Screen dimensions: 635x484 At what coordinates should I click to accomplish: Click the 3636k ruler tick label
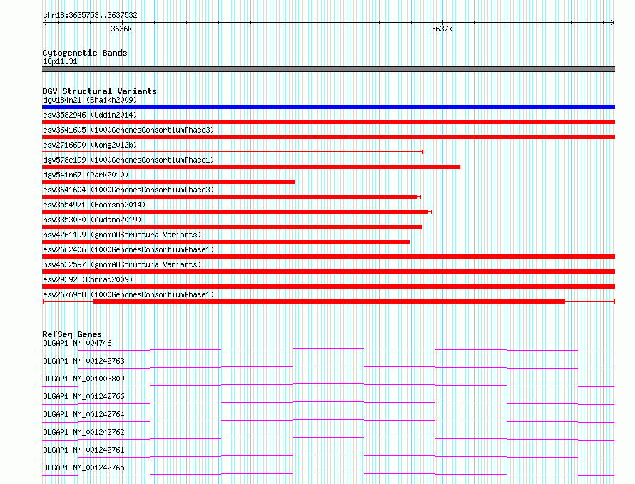pos(121,29)
